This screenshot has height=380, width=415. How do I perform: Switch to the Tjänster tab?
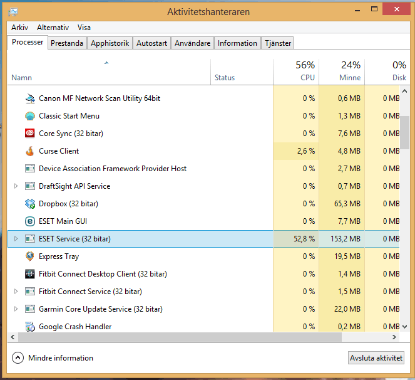point(278,43)
